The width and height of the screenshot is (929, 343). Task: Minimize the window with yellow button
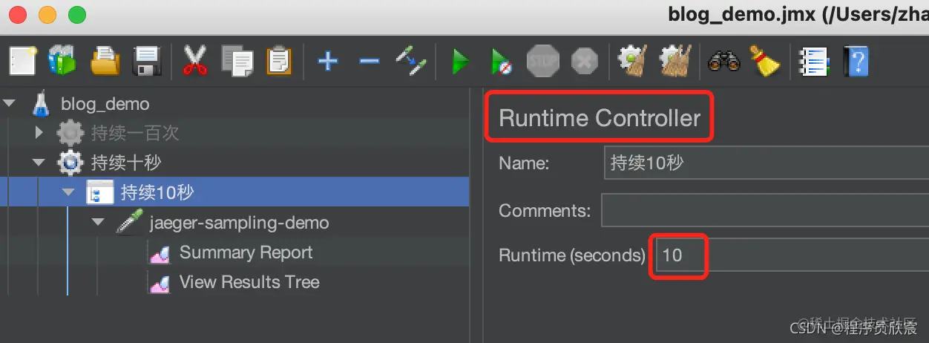[x=47, y=14]
